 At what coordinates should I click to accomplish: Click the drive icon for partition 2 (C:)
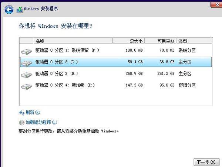pyautogui.click(x=26, y=63)
